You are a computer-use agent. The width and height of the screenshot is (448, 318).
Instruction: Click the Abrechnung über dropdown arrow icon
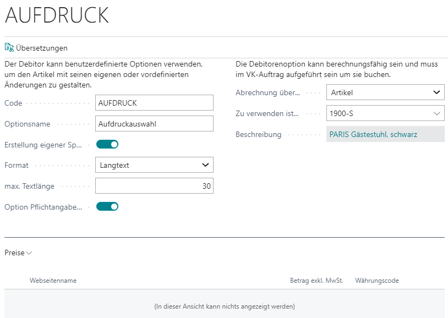436,92
